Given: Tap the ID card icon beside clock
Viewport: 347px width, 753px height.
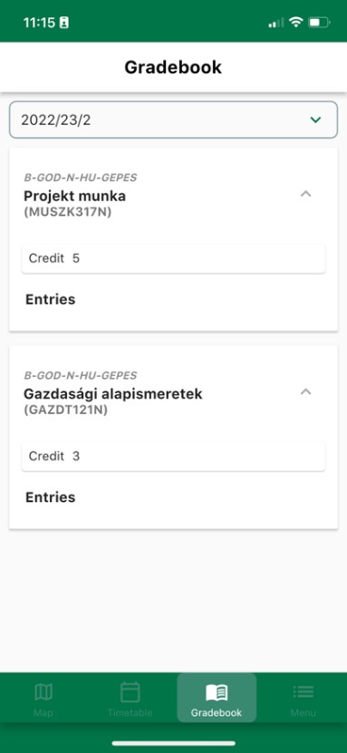Looking at the screenshot, I should pyautogui.click(x=63, y=23).
